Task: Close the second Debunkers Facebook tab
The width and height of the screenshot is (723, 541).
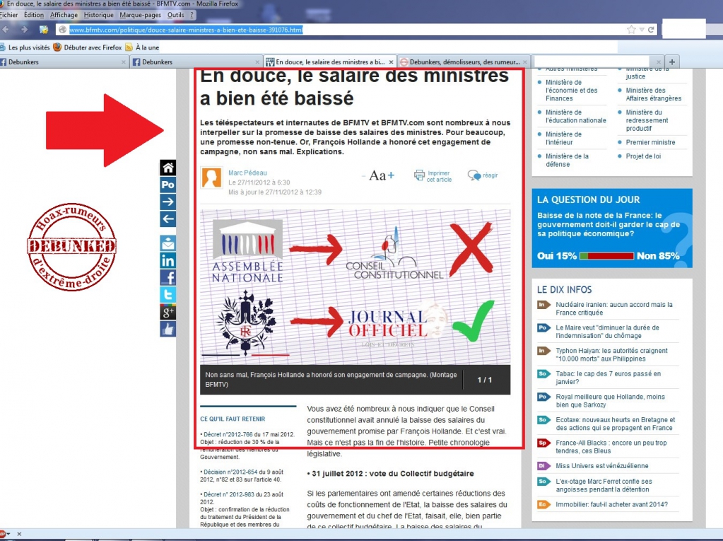Action: [257, 62]
